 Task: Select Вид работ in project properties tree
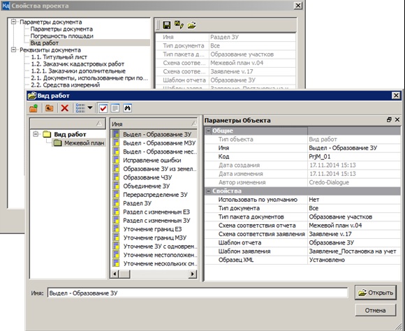[45, 43]
